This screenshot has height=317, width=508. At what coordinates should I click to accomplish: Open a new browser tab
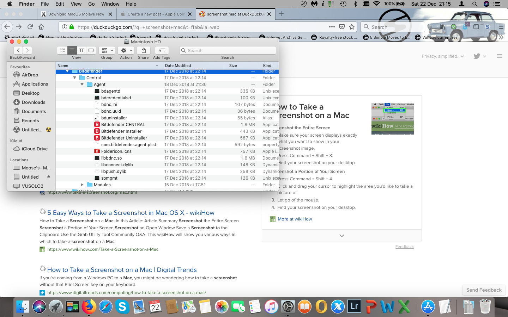tap(281, 14)
